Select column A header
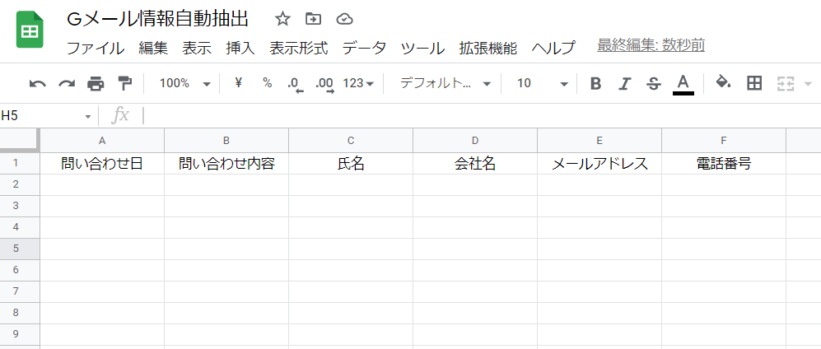The width and height of the screenshot is (821, 349). (x=102, y=140)
